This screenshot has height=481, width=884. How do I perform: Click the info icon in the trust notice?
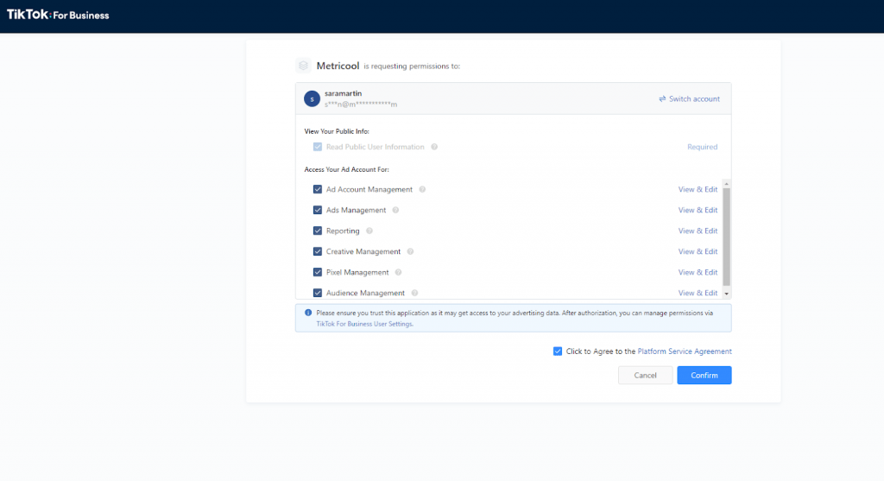tap(308, 313)
